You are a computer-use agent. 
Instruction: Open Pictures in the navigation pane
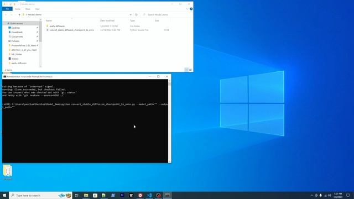(15, 41)
